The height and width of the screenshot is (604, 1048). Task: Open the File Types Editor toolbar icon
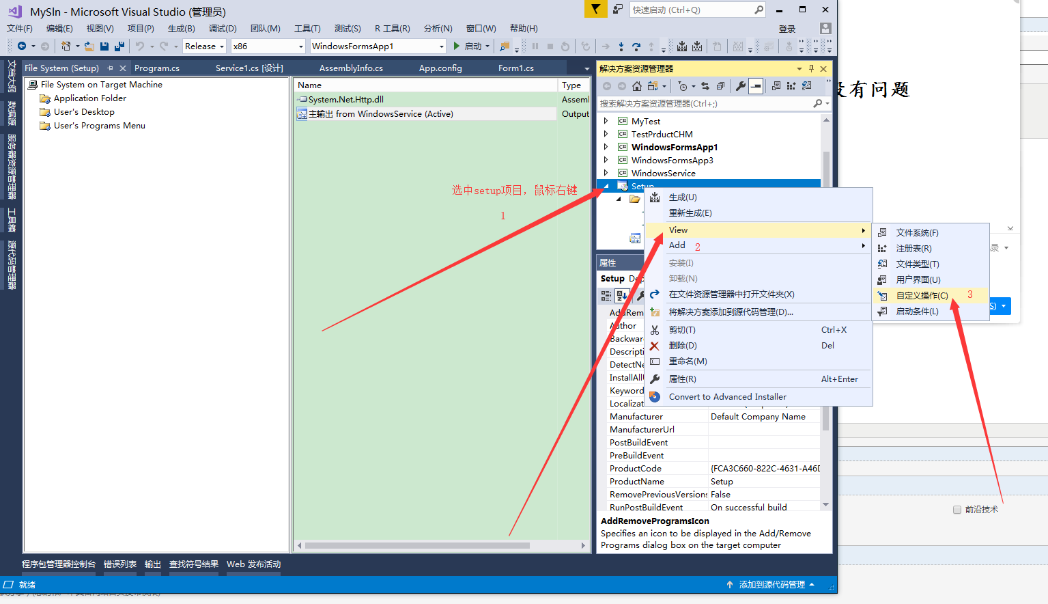807,86
